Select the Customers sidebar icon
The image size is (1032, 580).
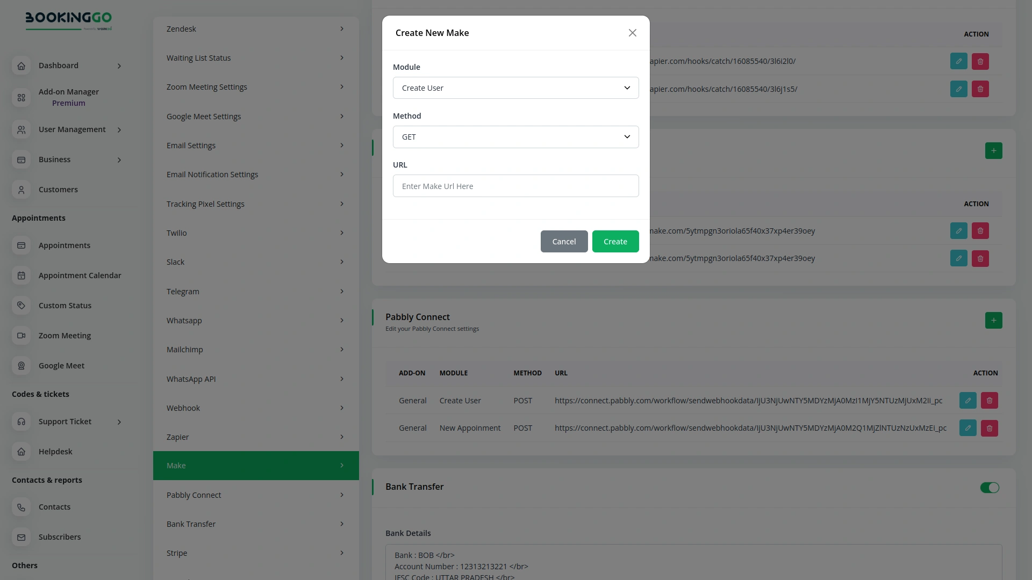[x=21, y=190]
